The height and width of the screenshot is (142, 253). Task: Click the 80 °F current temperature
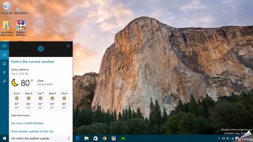point(26,83)
